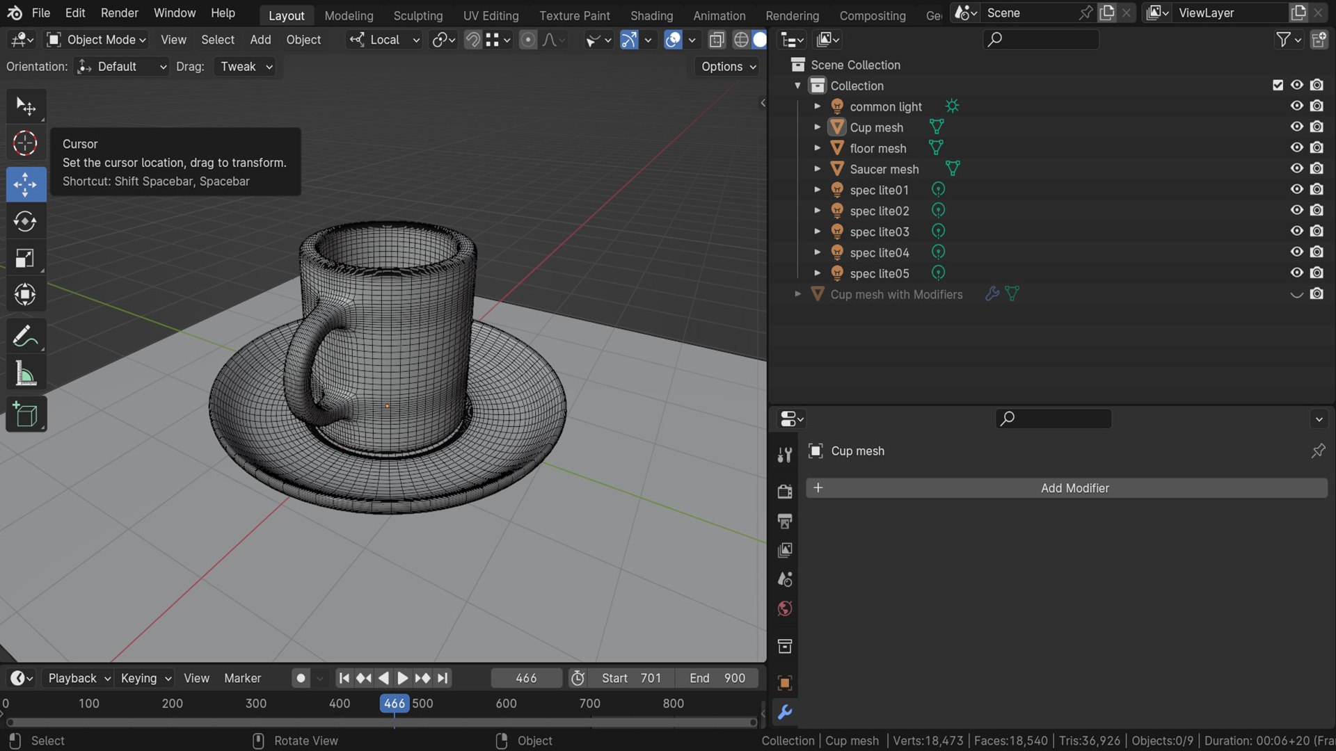1336x751 pixels.
Task: Select the Measure tool
Action: click(26, 373)
